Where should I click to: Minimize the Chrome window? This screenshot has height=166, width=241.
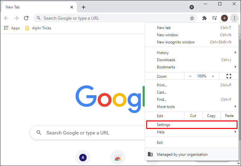tap(205, 4)
